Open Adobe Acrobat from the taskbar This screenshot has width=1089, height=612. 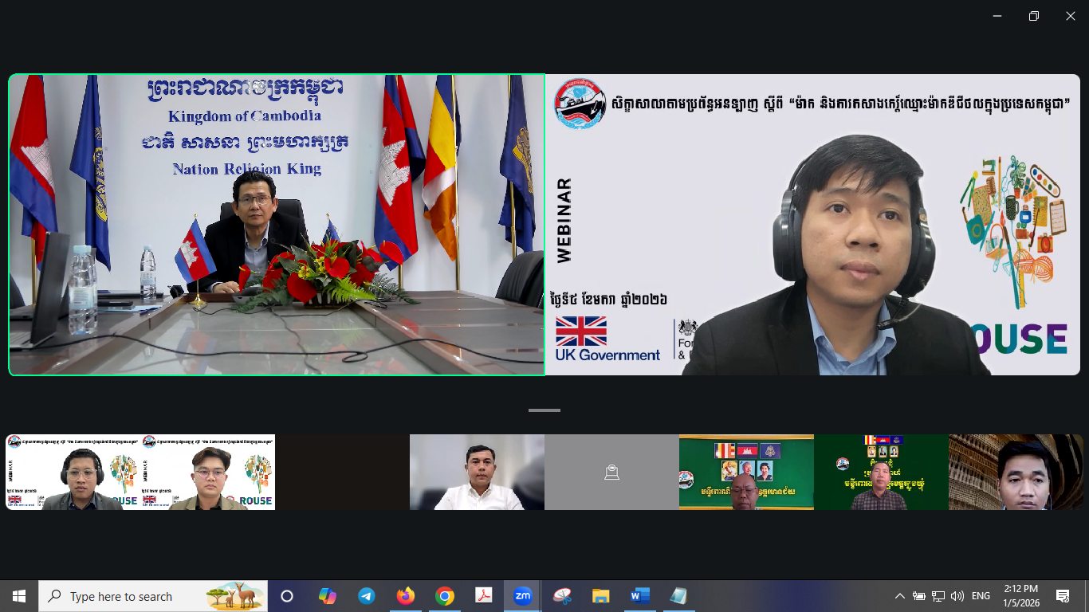[x=484, y=596]
